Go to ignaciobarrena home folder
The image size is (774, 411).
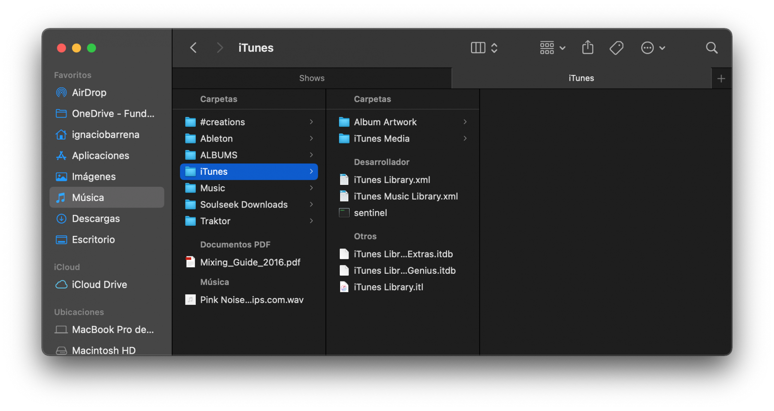[x=107, y=135]
